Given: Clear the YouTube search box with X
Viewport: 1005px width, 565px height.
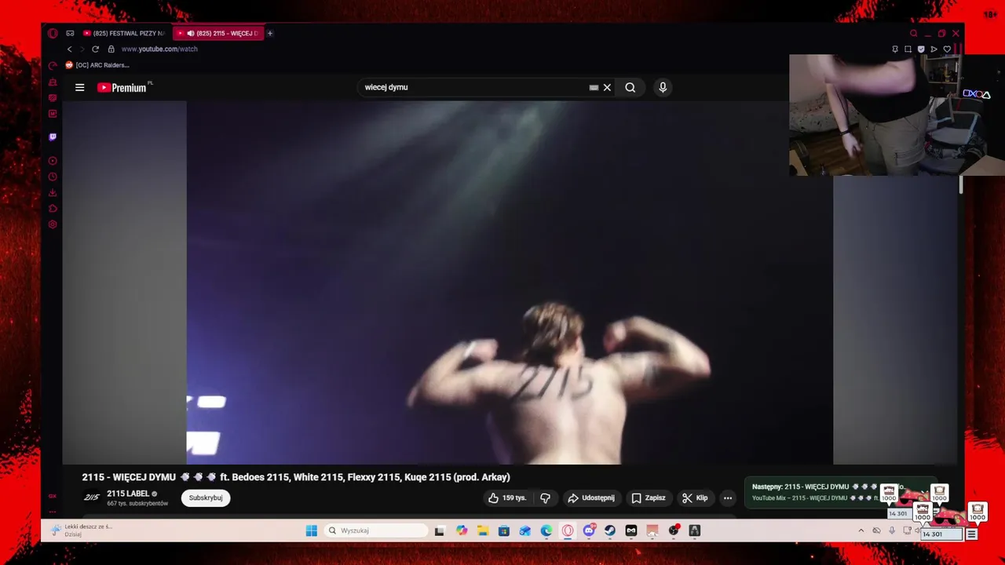Looking at the screenshot, I should (x=607, y=87).
